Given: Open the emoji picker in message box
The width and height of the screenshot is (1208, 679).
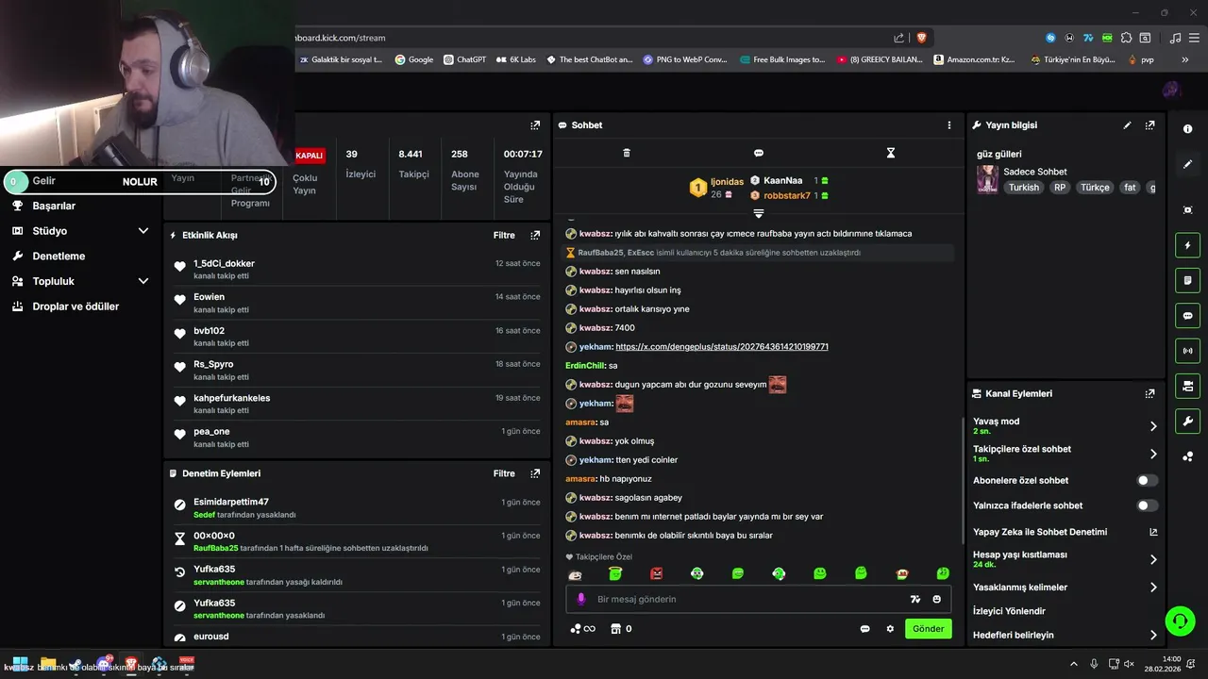Looking at the screenshot, I should (x=936, y=599).
